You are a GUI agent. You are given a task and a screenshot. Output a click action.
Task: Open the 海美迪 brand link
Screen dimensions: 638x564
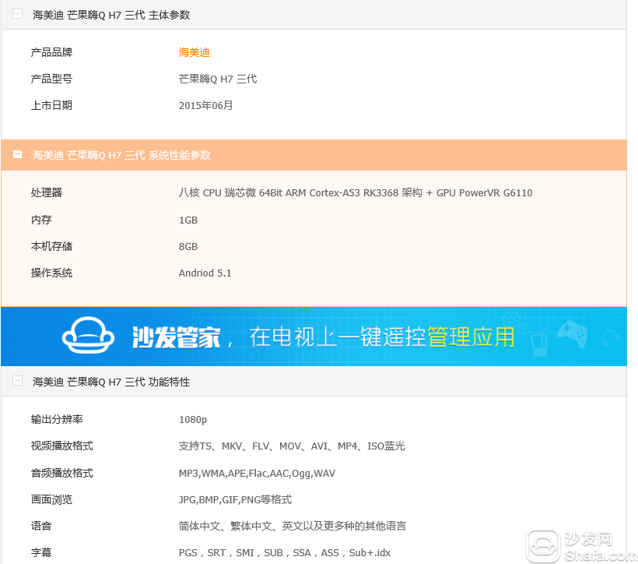click(194, 52)
